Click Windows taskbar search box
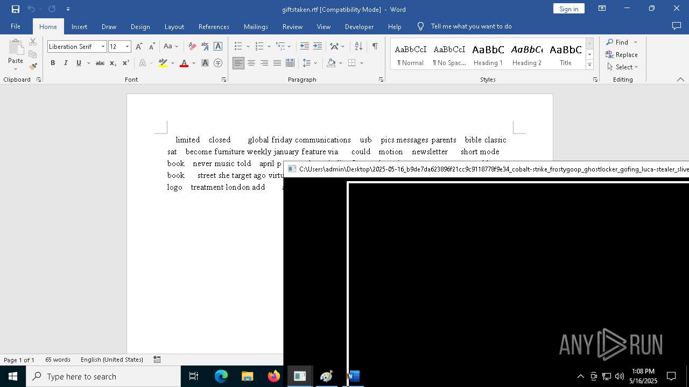689x387 pixels. (x=103, y=376)
